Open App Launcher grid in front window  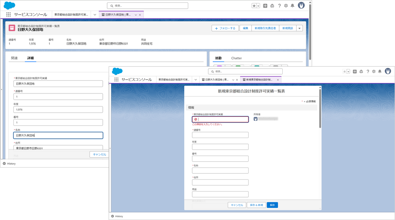(116, 80)
